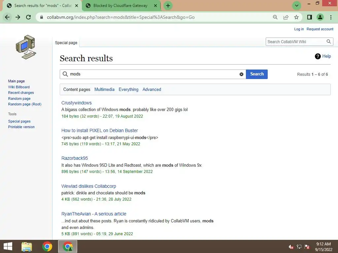Switch to Everything search profile
Screen dimensions: 338x253
128,90
